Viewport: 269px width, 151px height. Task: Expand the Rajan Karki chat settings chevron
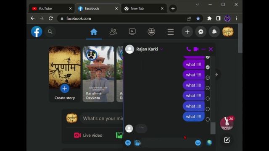(161, 49)
